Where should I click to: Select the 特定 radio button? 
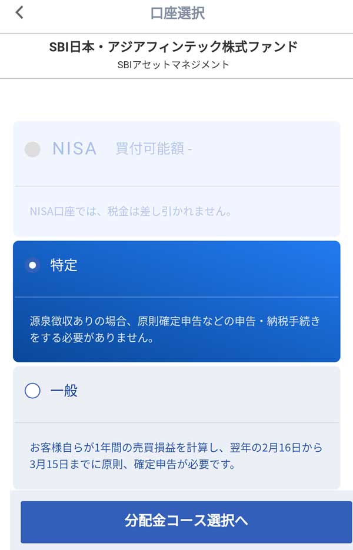tap(32, 265)
